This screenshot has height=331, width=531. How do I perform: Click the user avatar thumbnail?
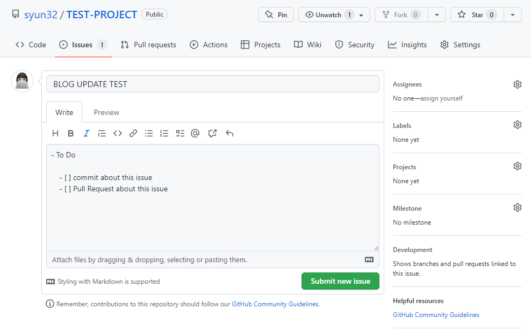pyautogui.click(x=22, y=81)
